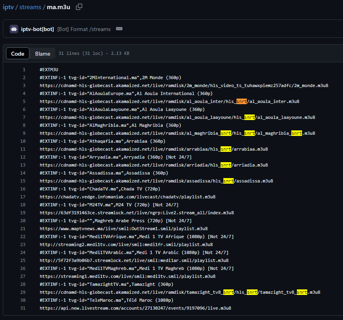Click the 63df3191463ce streamlock index.m3u8 URL

[137, 213]
